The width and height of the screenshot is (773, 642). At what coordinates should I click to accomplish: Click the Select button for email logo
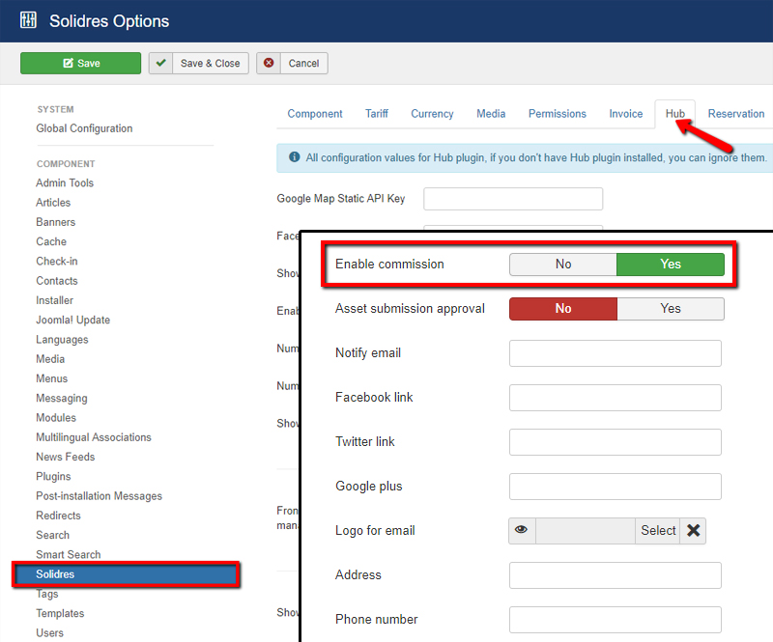658,530
